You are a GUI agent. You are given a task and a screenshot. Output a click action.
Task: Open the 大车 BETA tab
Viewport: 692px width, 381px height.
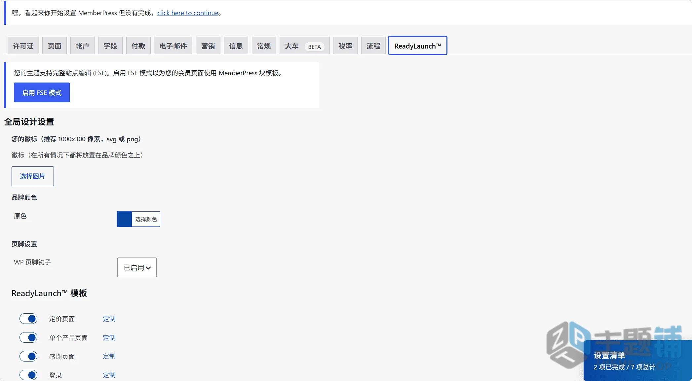click(x=304, y=46)
